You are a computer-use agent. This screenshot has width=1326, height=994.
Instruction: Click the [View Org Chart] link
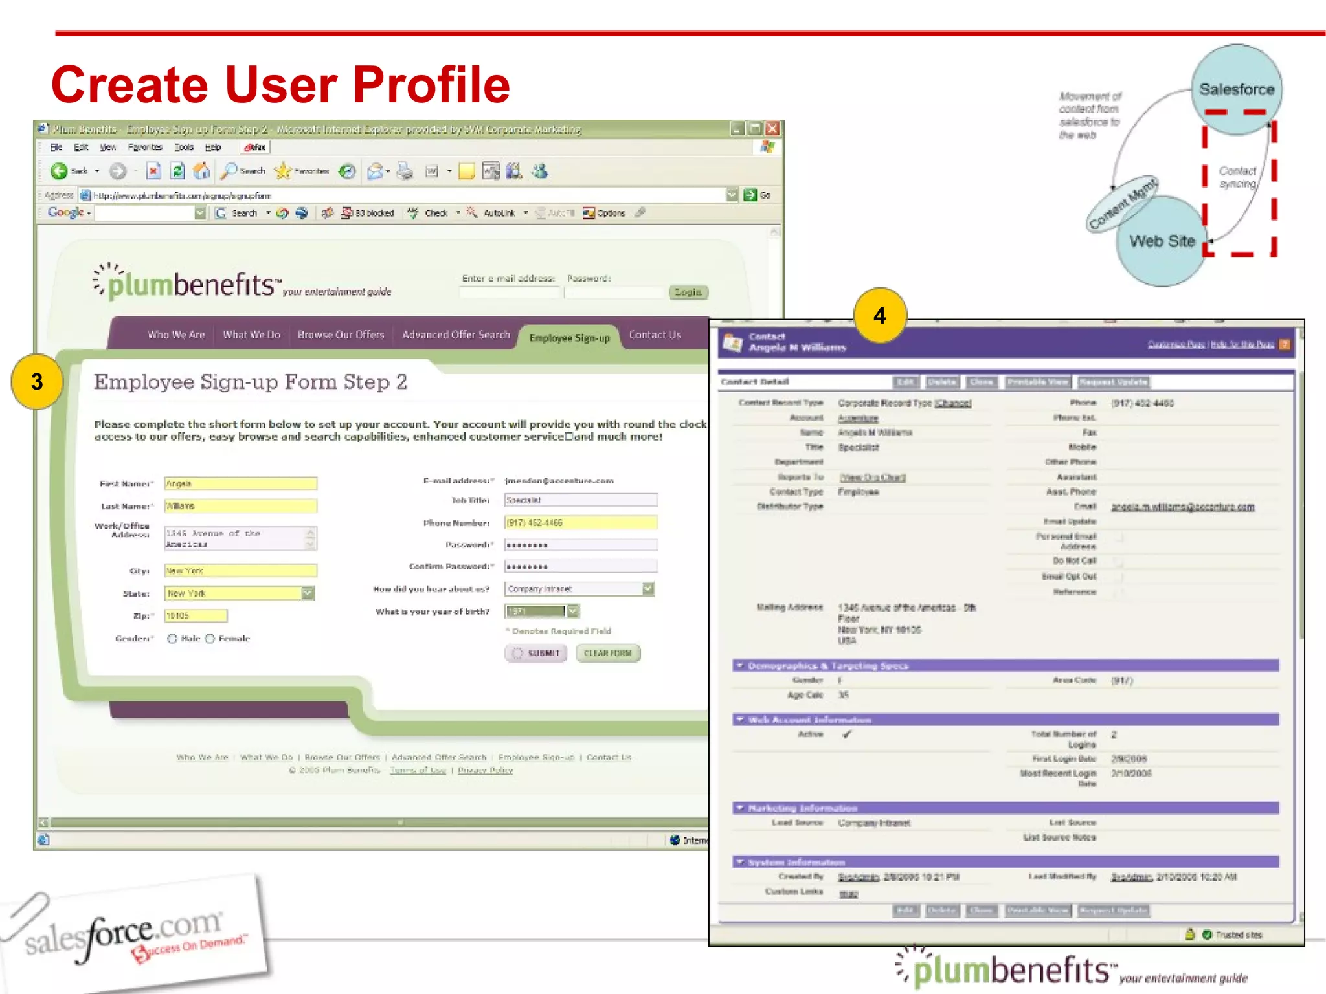point(872,478)
